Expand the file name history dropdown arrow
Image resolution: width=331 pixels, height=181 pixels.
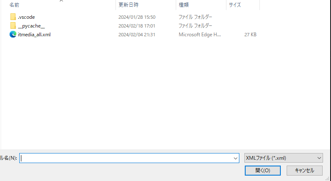[235, 158]
